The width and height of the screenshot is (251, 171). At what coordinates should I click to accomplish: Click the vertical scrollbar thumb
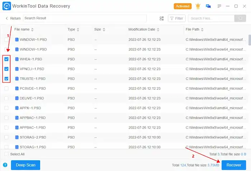click(x=249, y=40)
